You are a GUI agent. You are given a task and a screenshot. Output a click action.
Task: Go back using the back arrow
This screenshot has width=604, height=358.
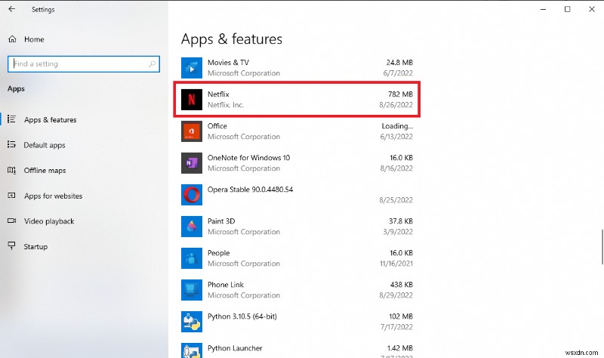coord(11,9)
